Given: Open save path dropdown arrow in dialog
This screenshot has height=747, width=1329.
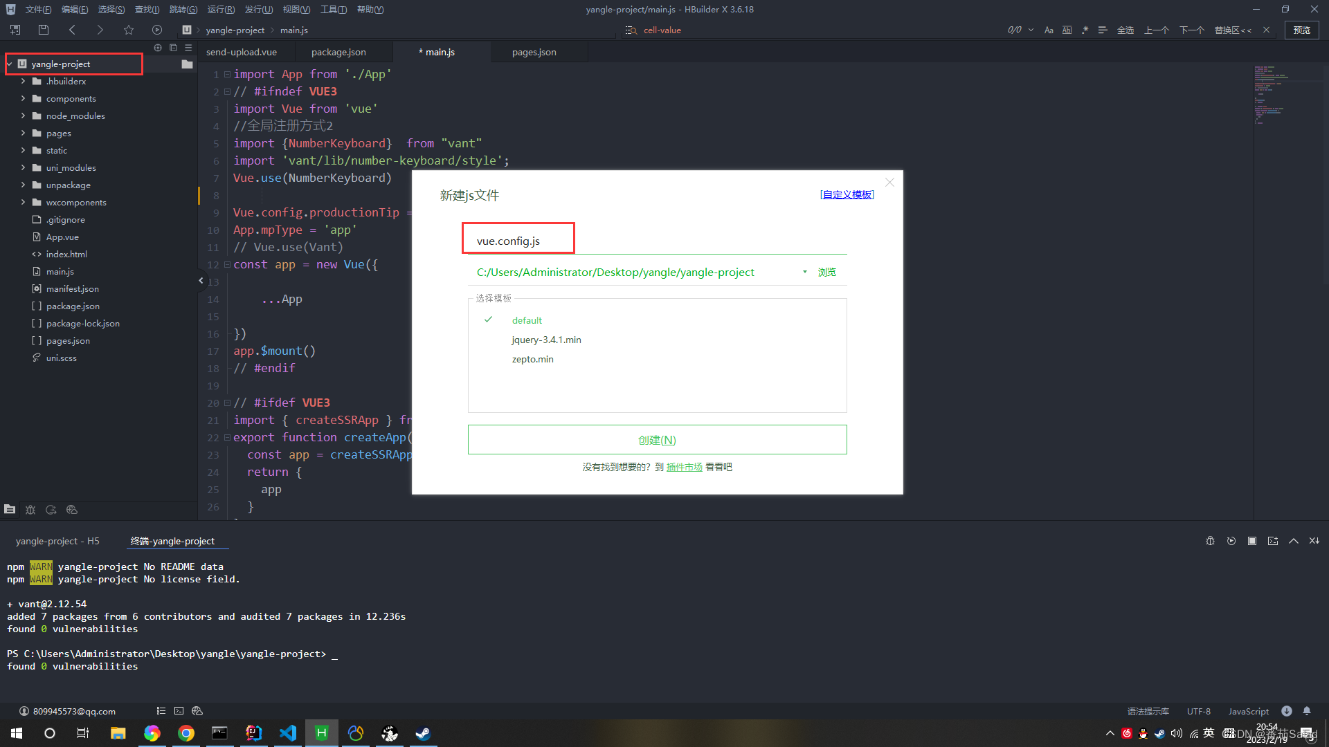Looking at the screenshot, I should tap(804, 272).
